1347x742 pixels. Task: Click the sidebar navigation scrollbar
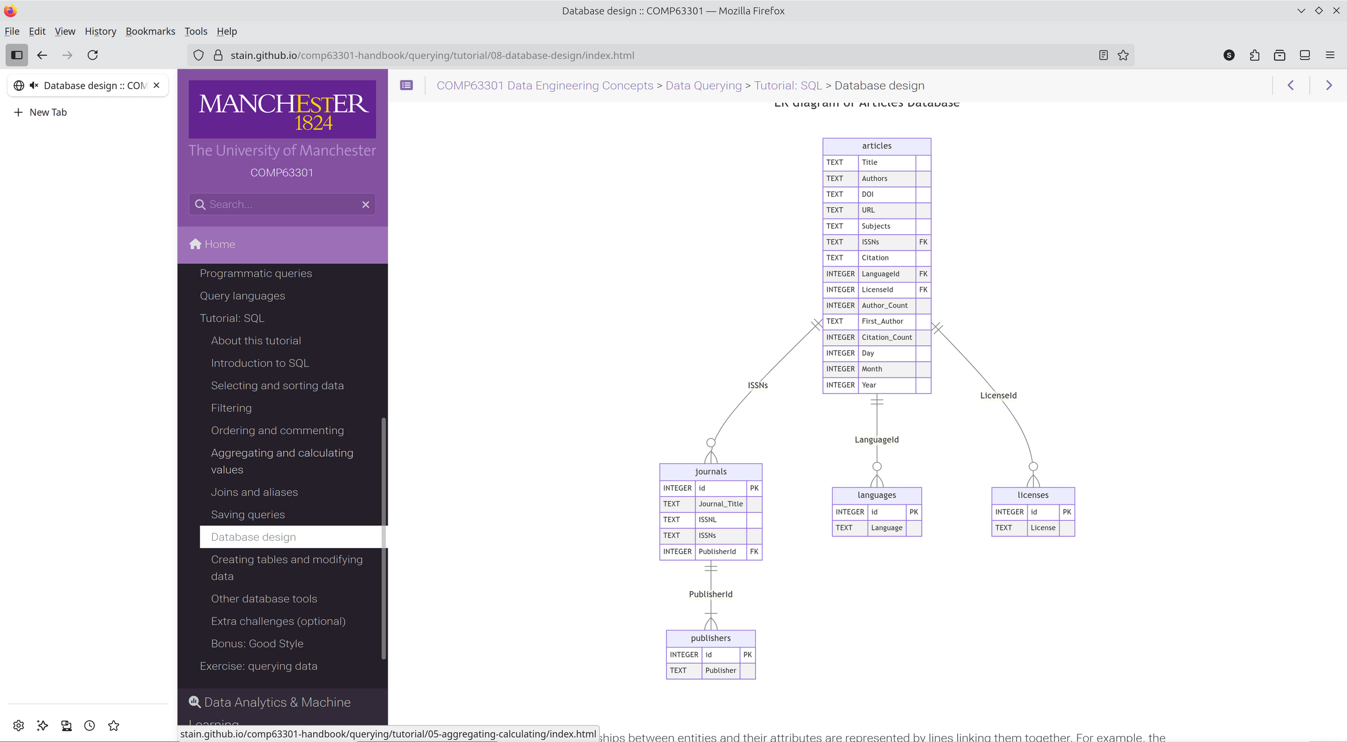(383, 539)
